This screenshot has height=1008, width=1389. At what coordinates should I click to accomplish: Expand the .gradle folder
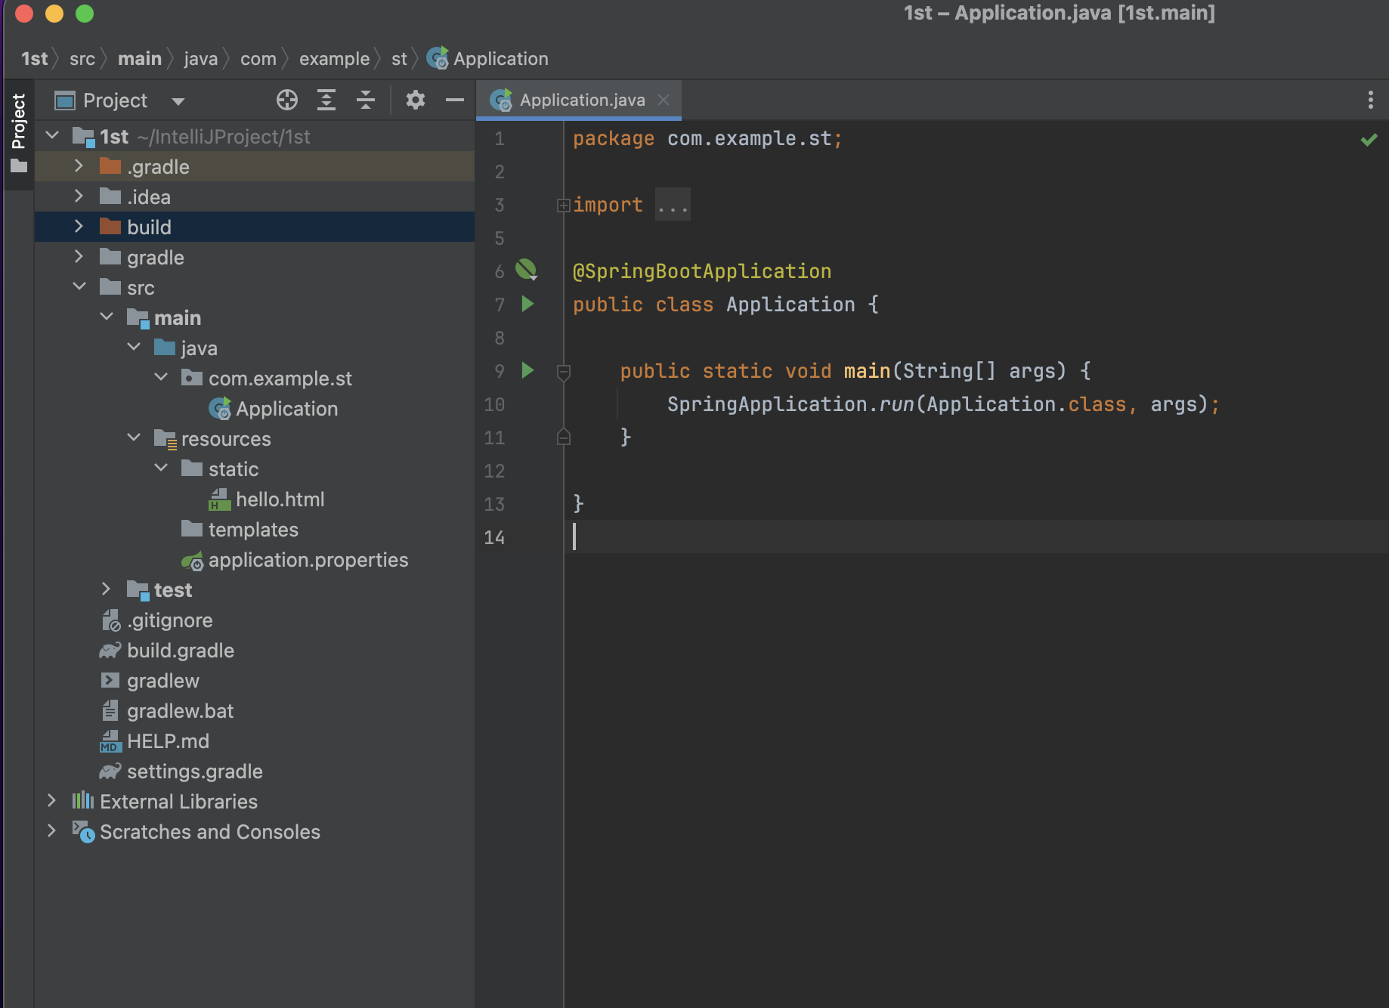pyautogui.click(x=79, y=165)
